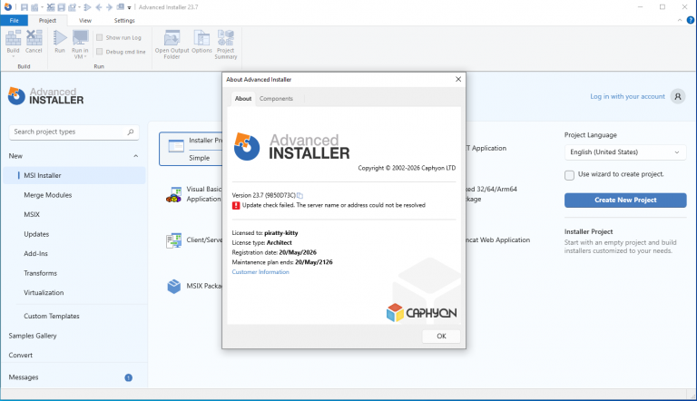Copy version number using copy icon
This screenshot has width=697, height=401.
click(x=300, y=196)
